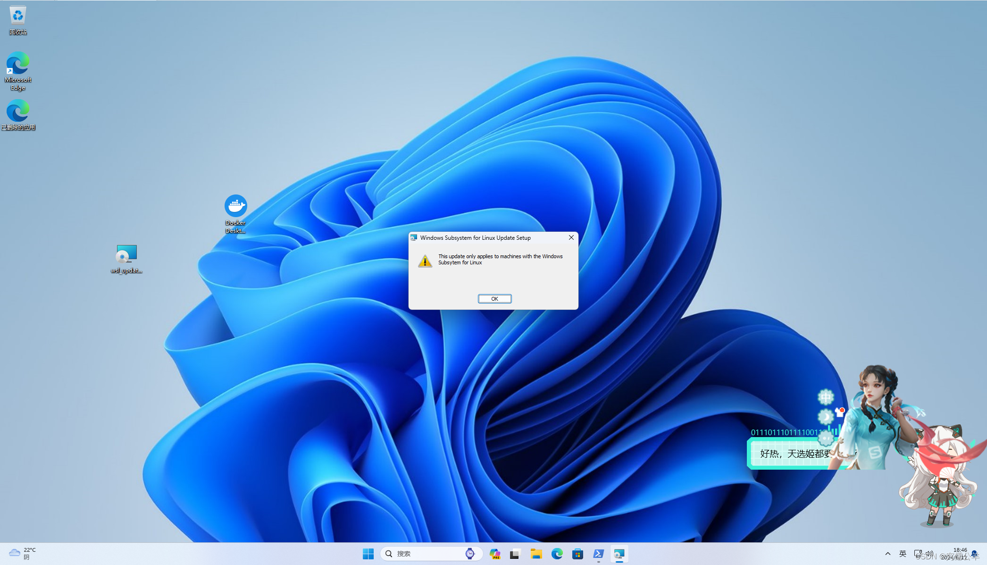The height and width of the screenshot is (565, 987).
Task: Select the wsl_update installer desktop icon
Action: click(x=126, y=255)
